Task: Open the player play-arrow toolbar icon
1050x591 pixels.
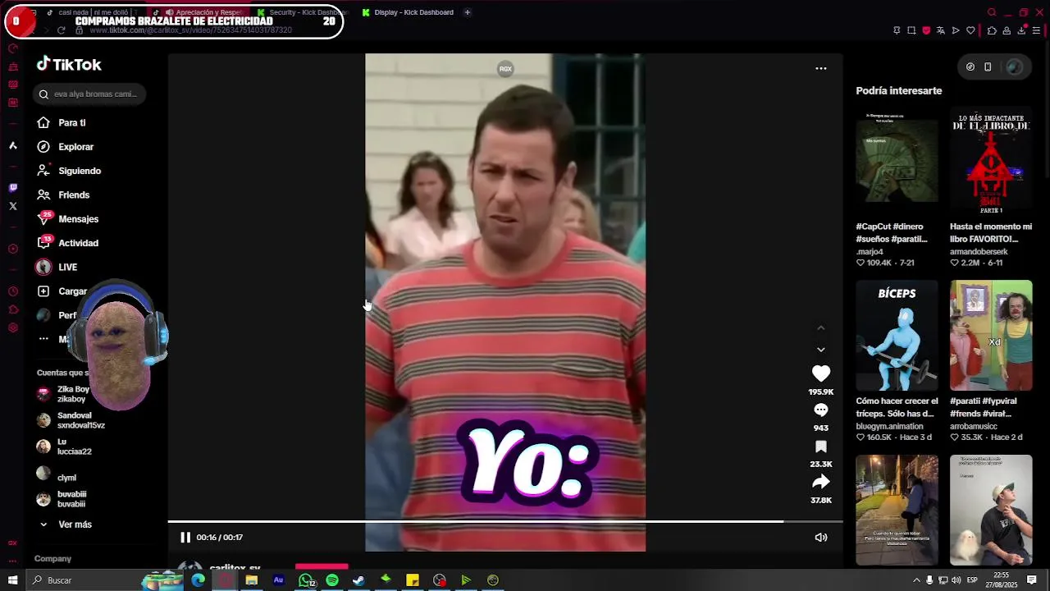Action: click(956, 30)
